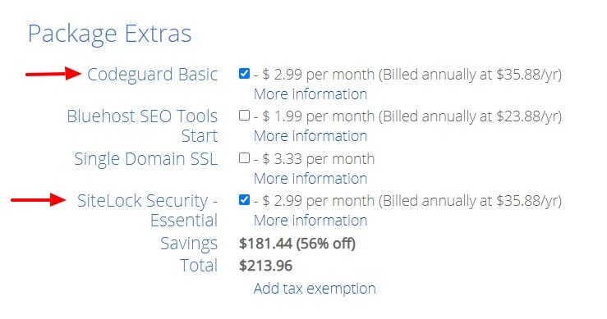Click the Package Extras heading

point(110,34)
